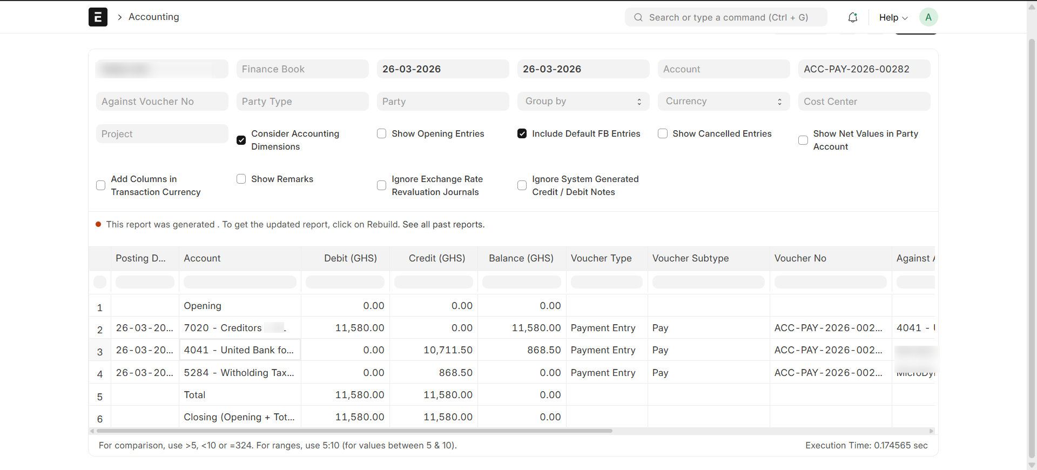Go to Accounting breadcrumb

[x=153, y=17]
